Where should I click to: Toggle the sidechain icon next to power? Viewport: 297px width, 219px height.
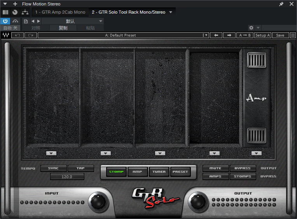15,21
